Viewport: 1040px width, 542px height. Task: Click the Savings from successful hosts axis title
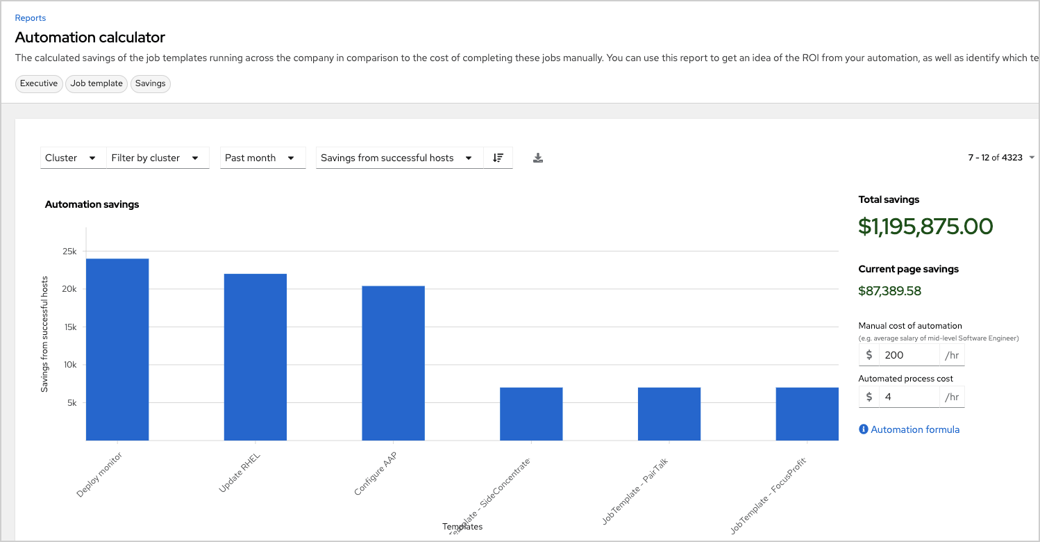pos(44,334)
